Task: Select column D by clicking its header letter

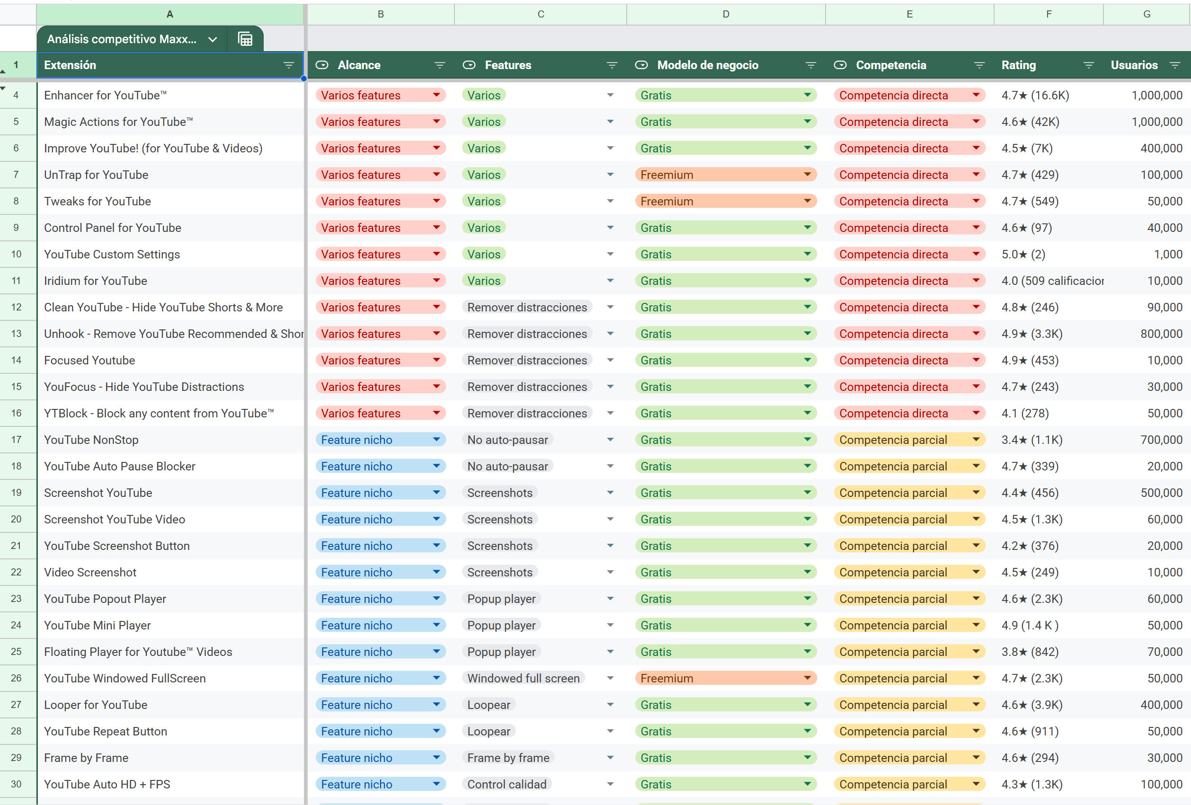Action: coord(726,14)
